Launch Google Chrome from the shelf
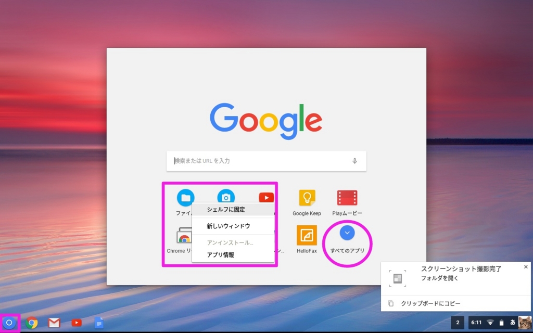This screenshot has height=333, width=533. click(32, 323)
